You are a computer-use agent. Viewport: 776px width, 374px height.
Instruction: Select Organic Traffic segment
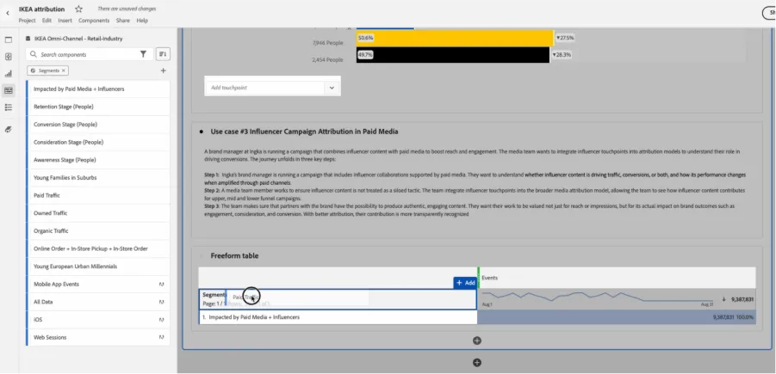98,231
